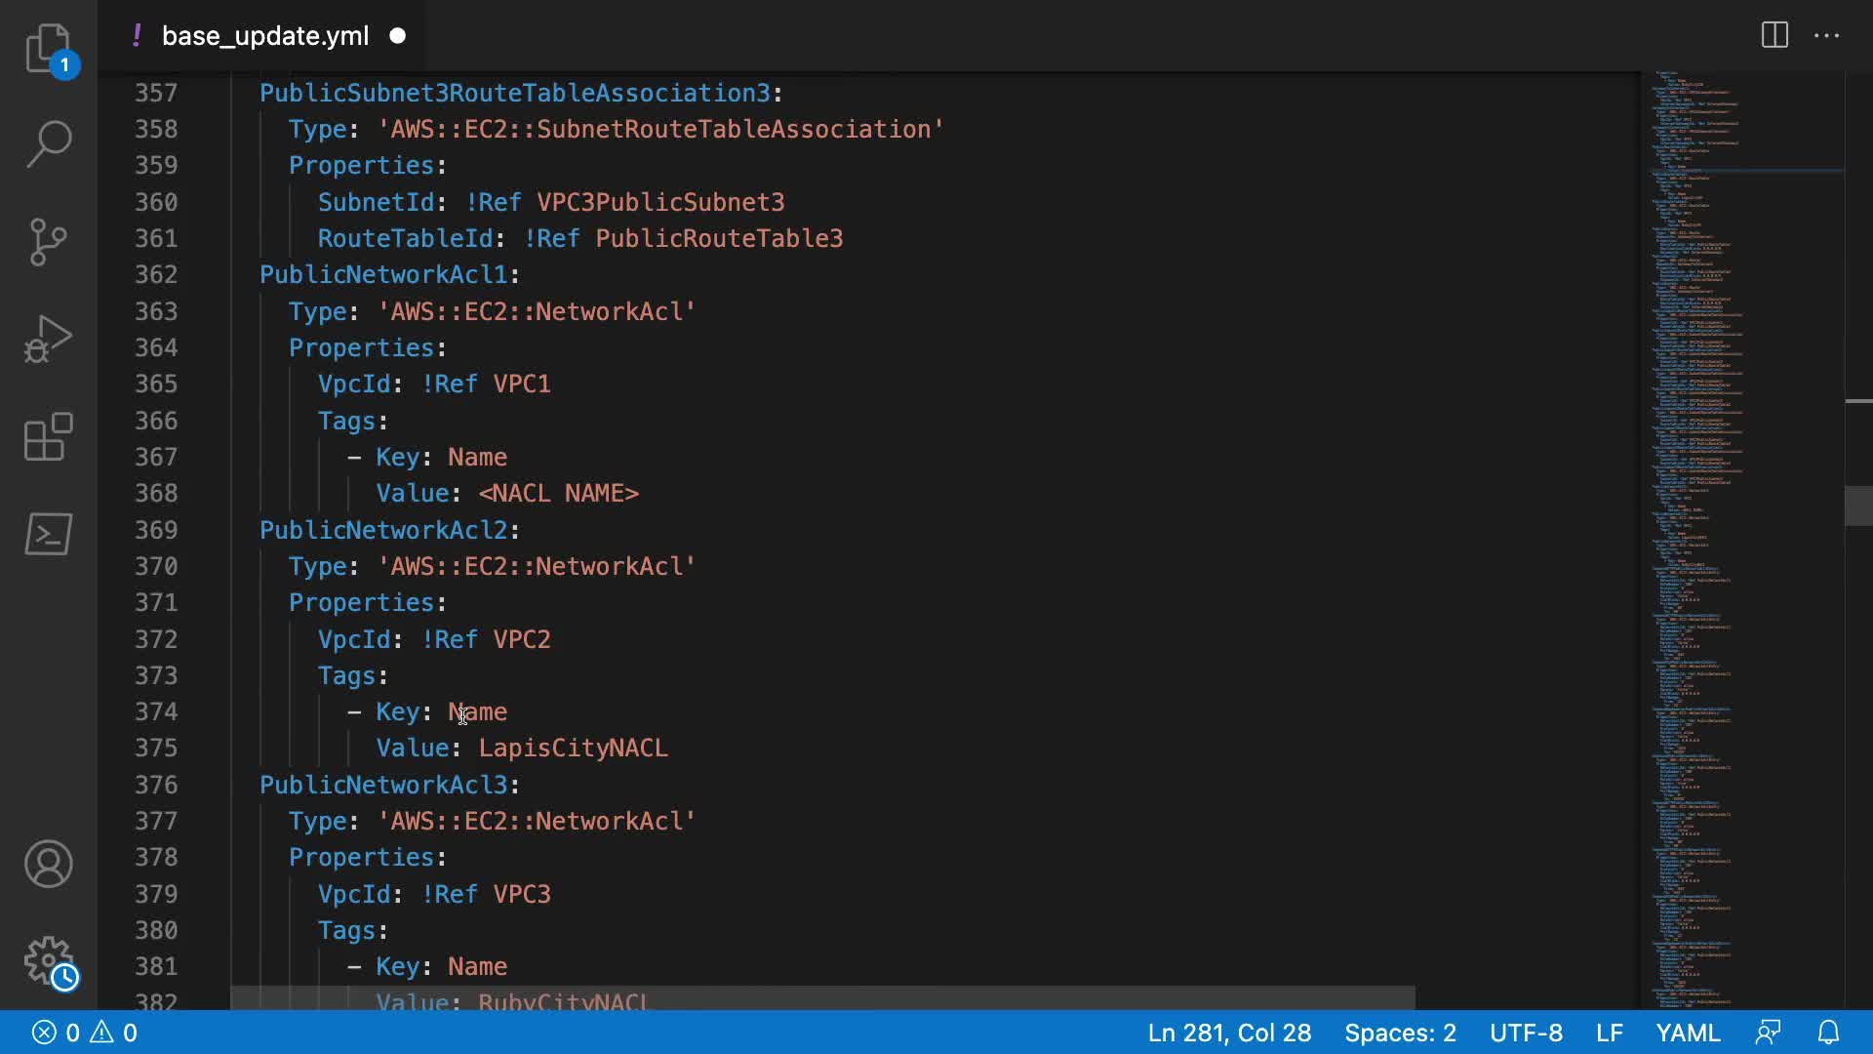Select the LF end-of-line sequence
Viewport: 1873px width, 1054px height.
pyautogui.click(x=1610, y=1033)
